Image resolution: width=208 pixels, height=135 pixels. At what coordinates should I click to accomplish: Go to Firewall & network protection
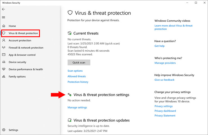[26, 48]
